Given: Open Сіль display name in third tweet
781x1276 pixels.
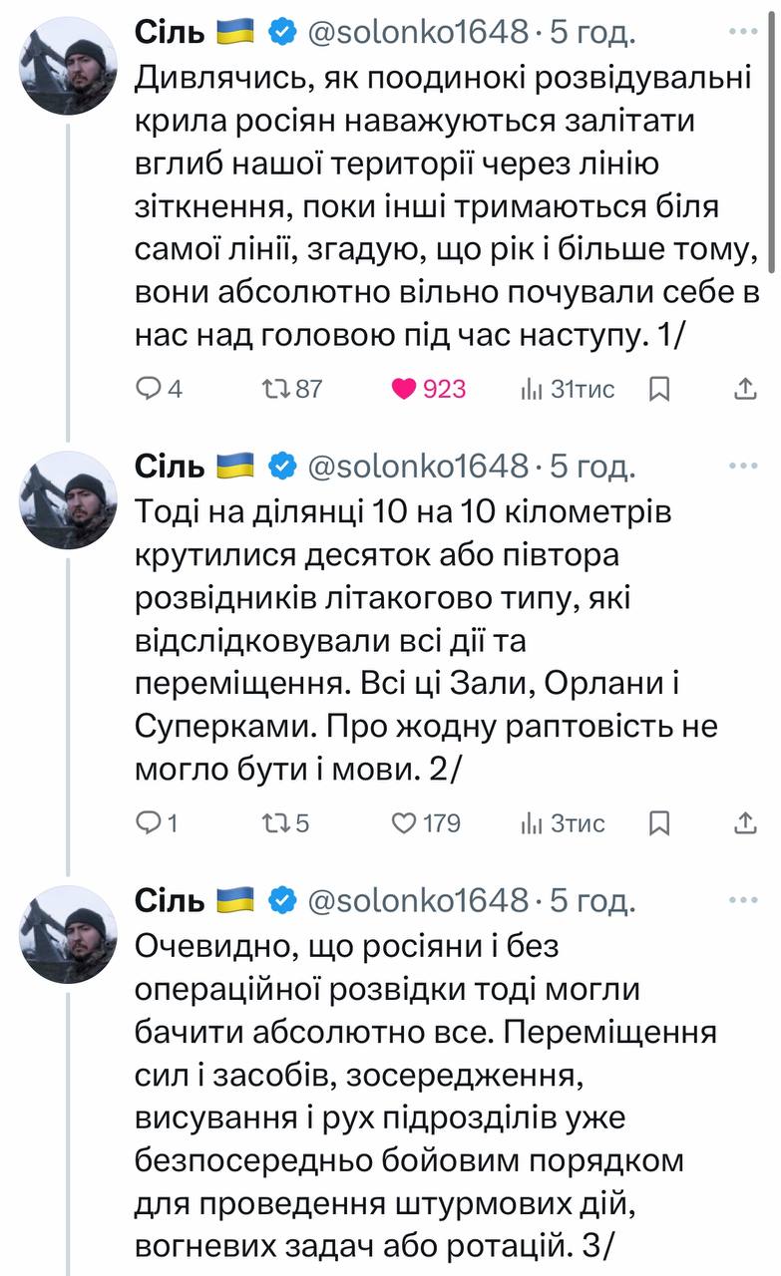Looking at the screenshot, I should (x=171, y=900).
